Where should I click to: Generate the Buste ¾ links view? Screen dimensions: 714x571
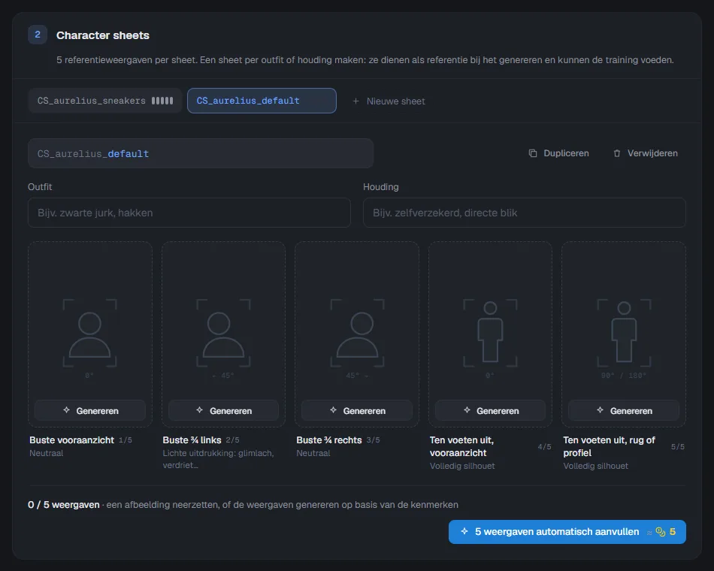coord(223,411)
